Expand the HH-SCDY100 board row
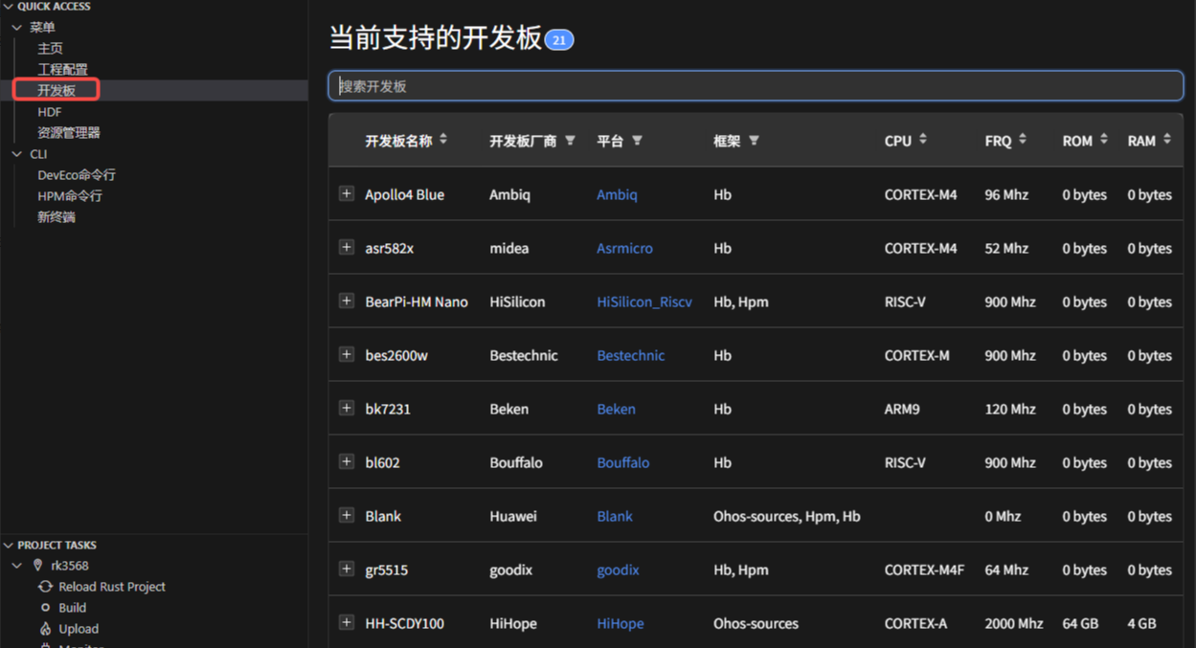This screenshot has width=1196, height=648. [x=347, y=622]
